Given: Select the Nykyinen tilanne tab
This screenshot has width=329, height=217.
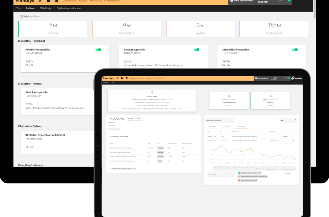Looking at the screenshot, I should (30, 16).
